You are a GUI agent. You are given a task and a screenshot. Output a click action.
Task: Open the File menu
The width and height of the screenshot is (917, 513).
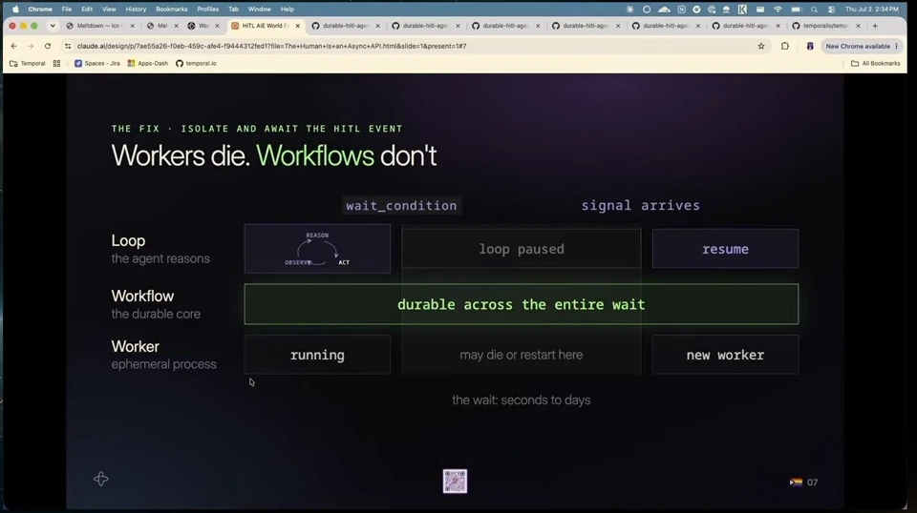coord(67,10)
